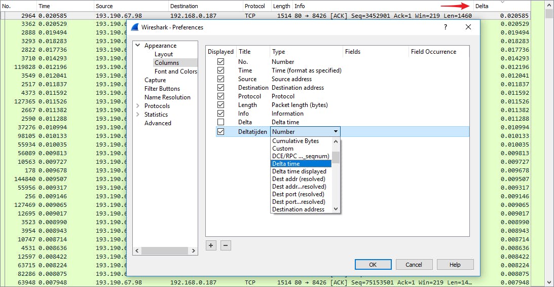The height and width of the screenshot is (287, 554).
Task: Click the Time column header in packet list
Action: point(65,6)
